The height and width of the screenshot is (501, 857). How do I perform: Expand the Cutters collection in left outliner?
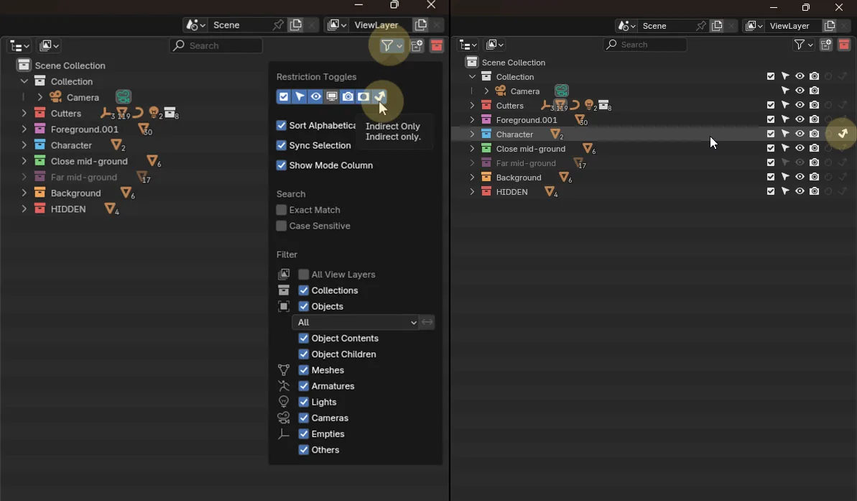24,114
